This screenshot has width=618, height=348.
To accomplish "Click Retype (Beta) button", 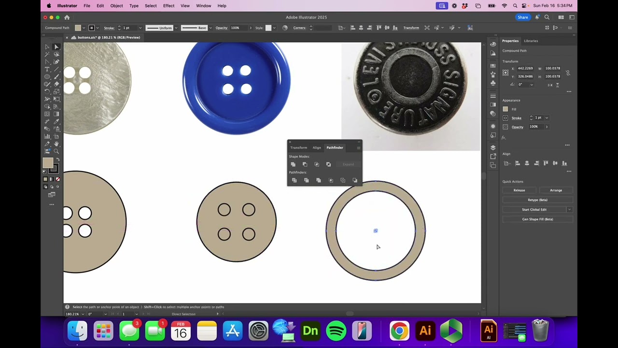I will pos(537,200).
